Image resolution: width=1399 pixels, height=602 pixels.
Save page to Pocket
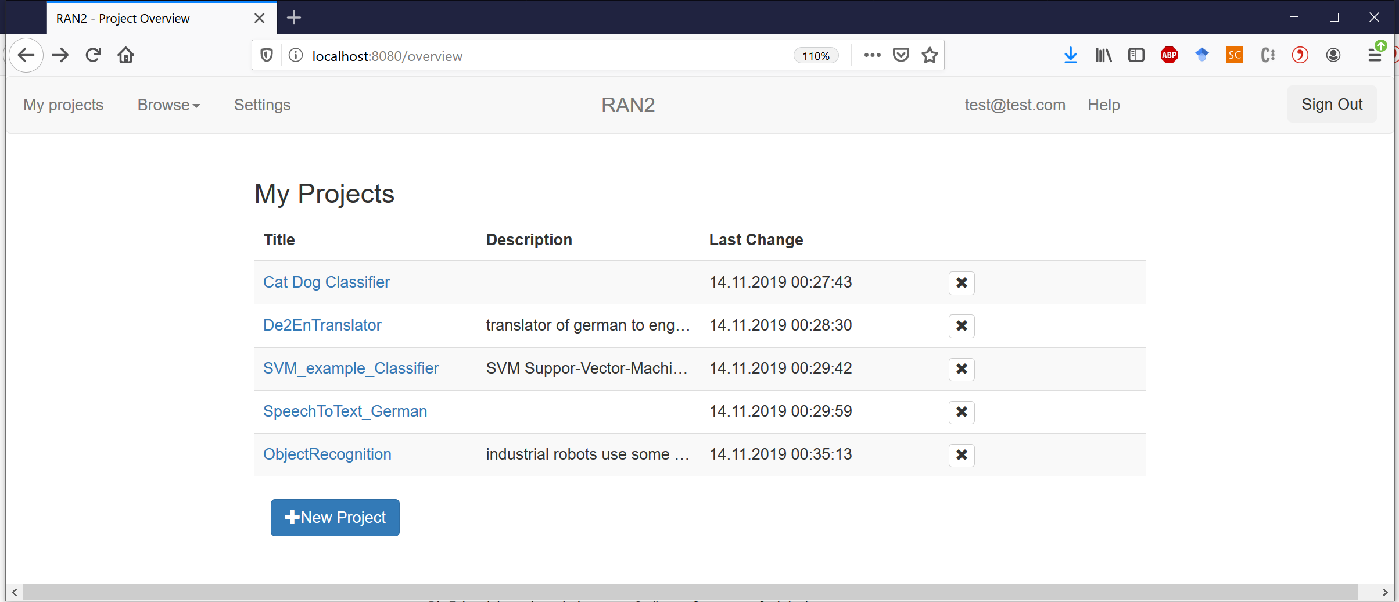pos(901,55)
